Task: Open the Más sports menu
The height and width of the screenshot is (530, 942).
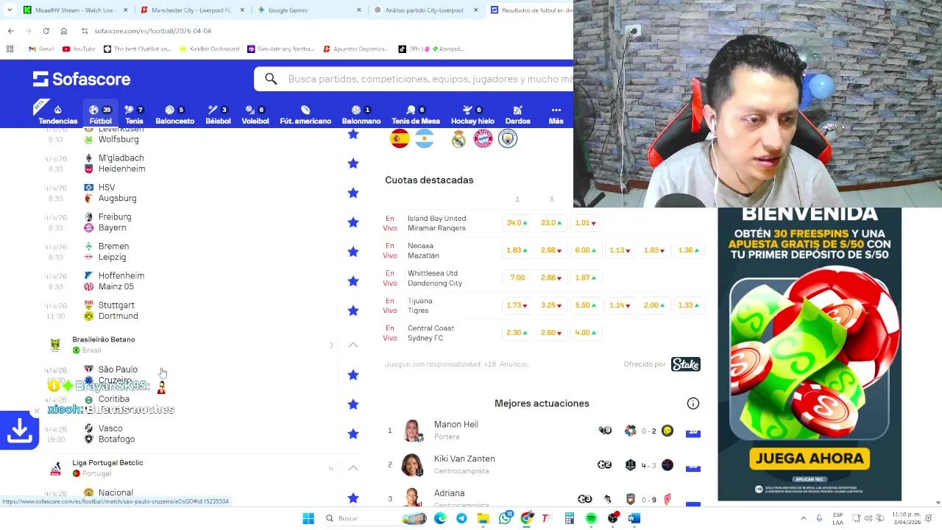Action: 556,115
